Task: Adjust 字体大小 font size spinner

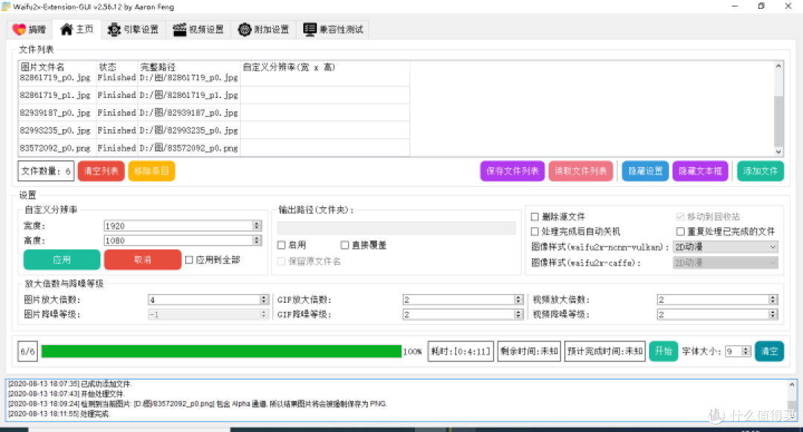Action: pyautogui.click(x=746, y=351)
